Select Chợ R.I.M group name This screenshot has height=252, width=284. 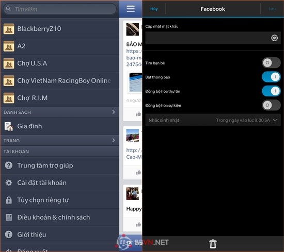pos(32,98)
